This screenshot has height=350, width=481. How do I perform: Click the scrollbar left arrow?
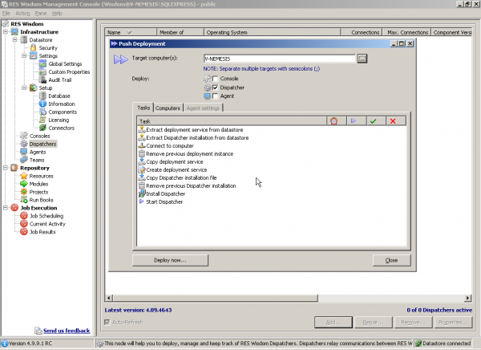click(x=109, y=298)
